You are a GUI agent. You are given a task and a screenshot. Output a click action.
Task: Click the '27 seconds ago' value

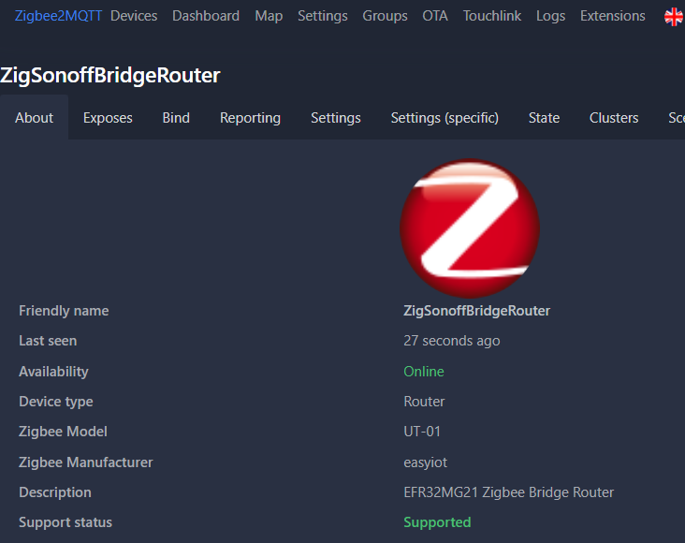tap(452, 341)
